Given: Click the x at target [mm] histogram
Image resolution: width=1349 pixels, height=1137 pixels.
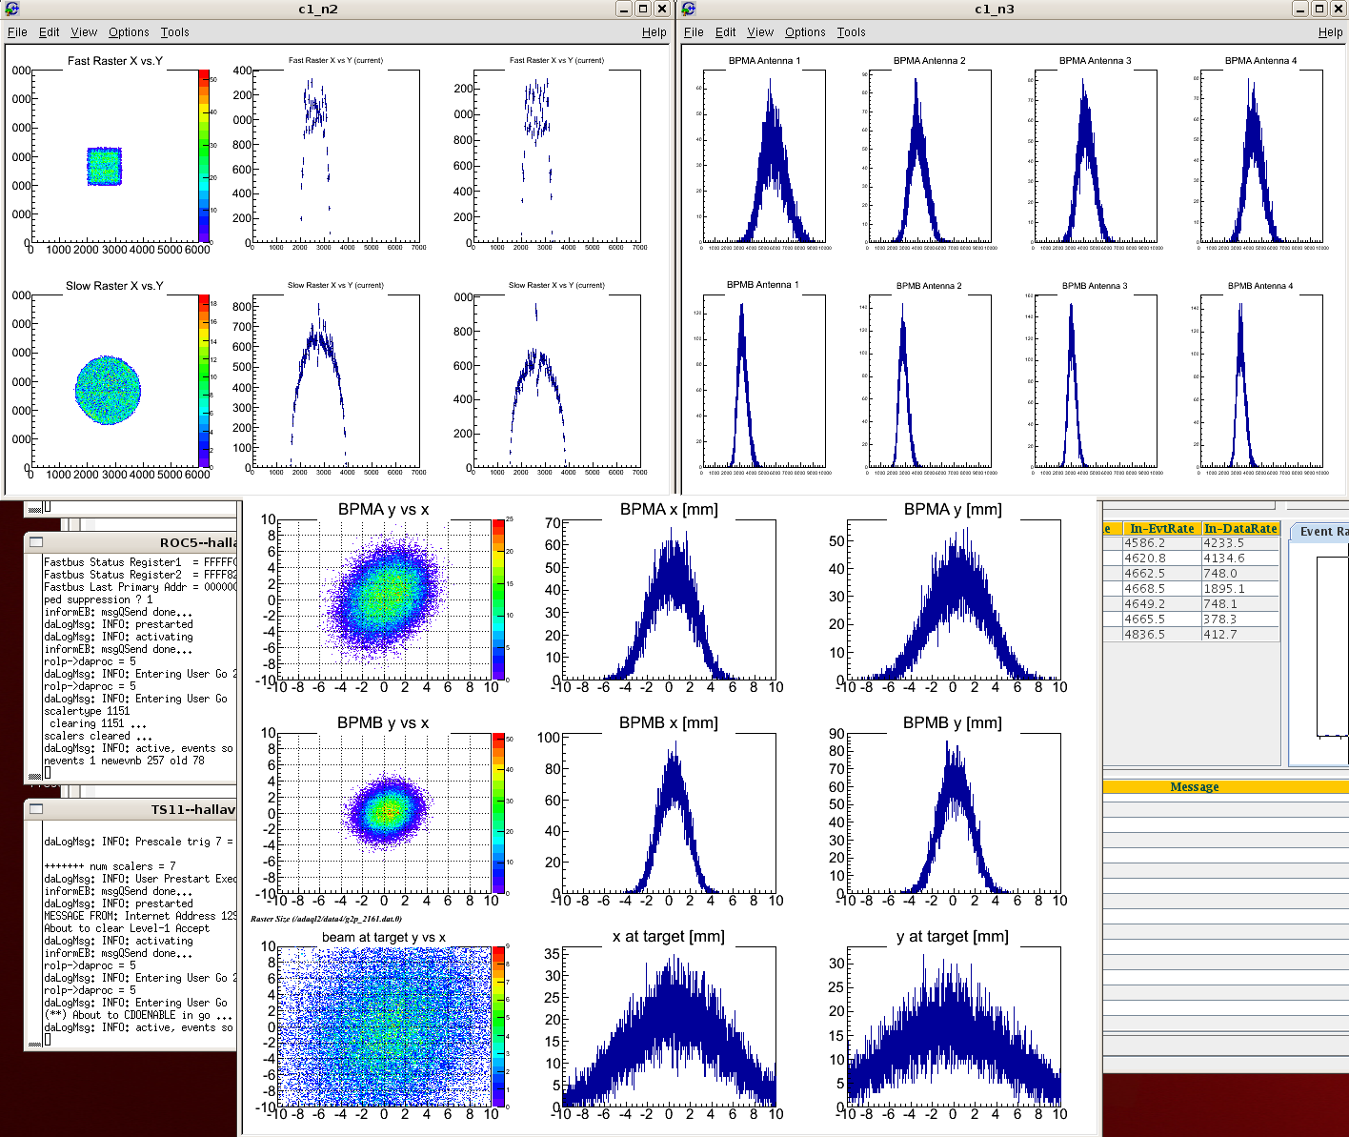Looking at the screenshot, I should point(669,1027).
